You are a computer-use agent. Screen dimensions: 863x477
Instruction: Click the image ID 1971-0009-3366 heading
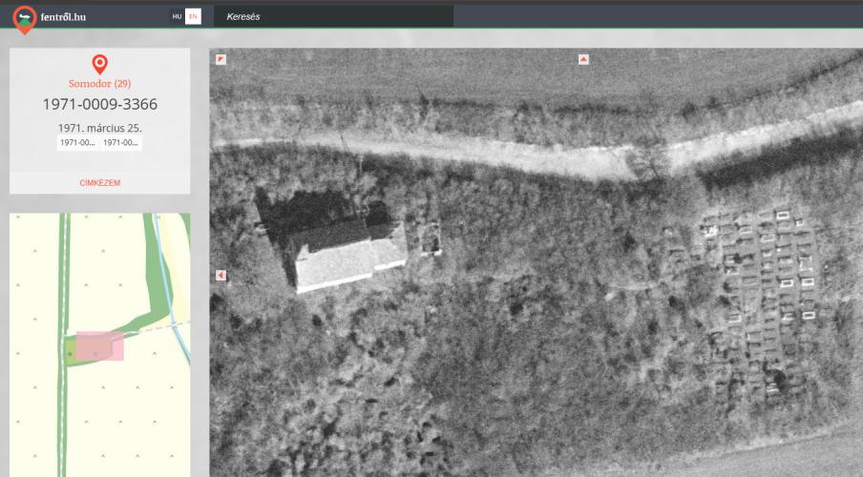click(x=99, y=104)
